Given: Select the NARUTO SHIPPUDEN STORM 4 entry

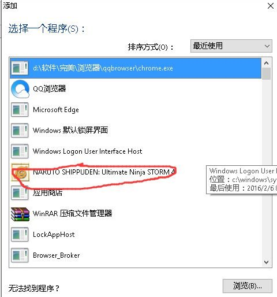Looking at the screenshot, I should click(x=136, y=172).
